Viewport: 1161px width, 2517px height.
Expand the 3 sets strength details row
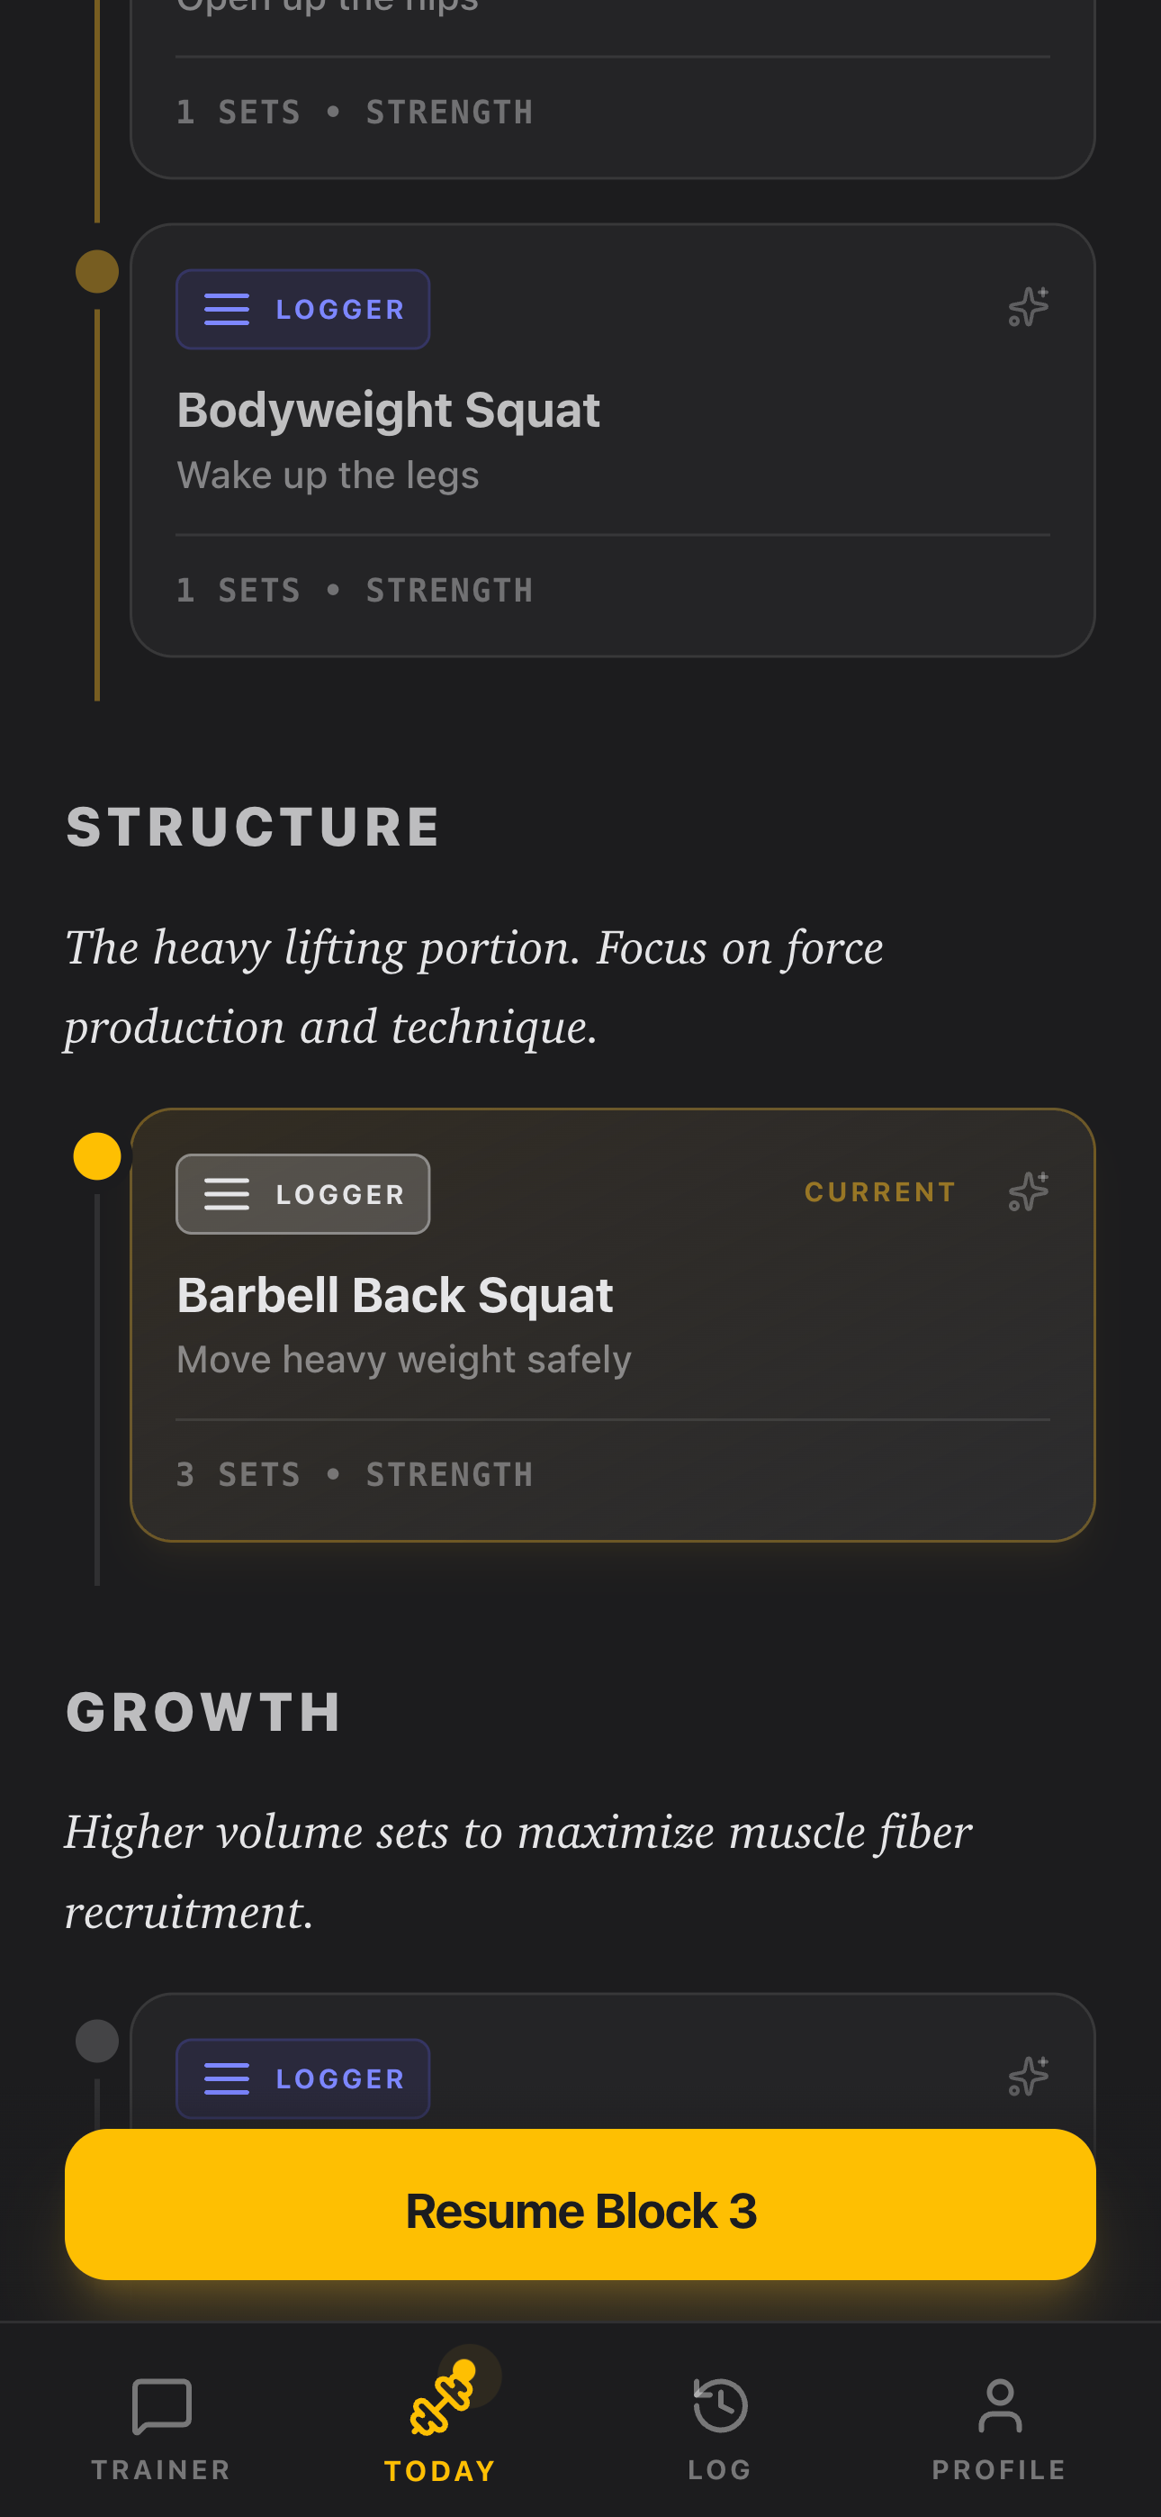tap(355, 1474)
